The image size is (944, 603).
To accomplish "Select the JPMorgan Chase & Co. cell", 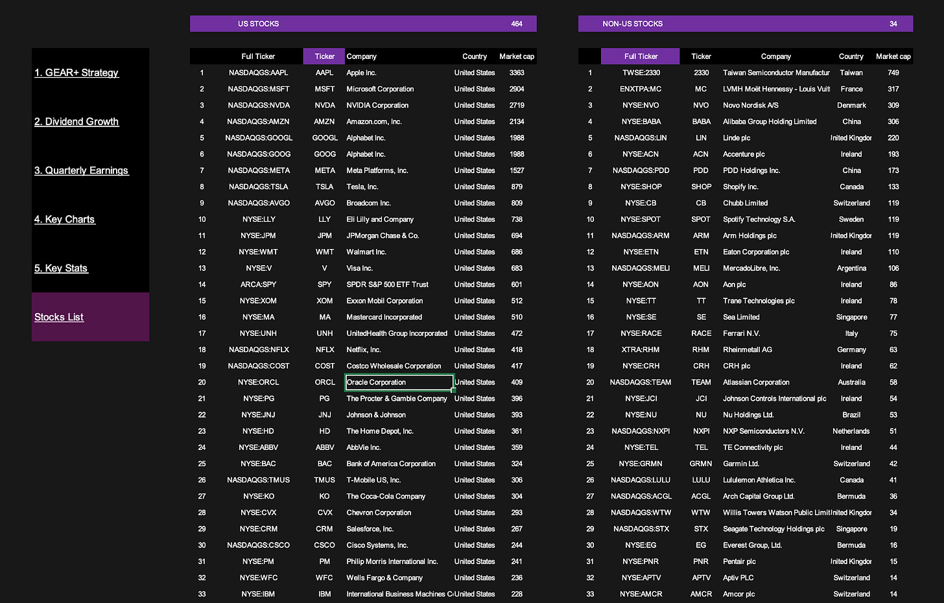I will point(383,235).
